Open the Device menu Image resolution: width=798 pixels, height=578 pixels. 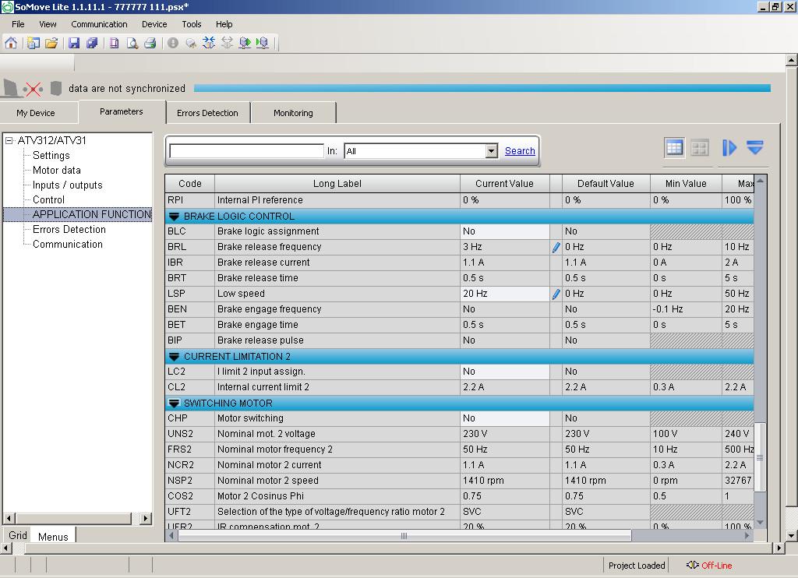click(154, 24)
